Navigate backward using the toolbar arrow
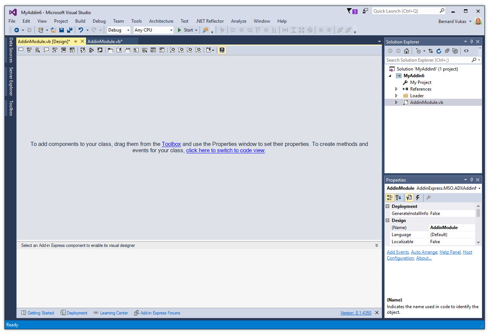 tap(17, 30)
